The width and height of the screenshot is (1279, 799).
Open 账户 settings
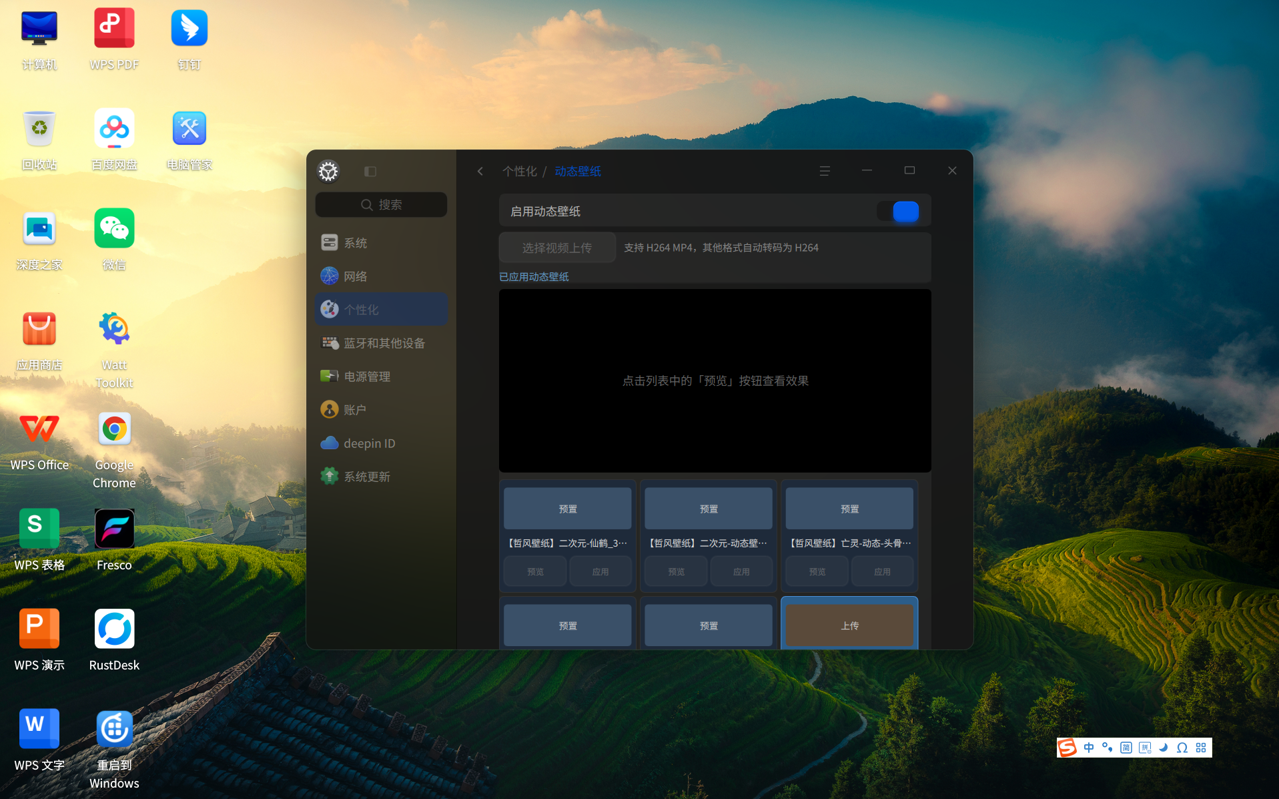click(382, 410)
